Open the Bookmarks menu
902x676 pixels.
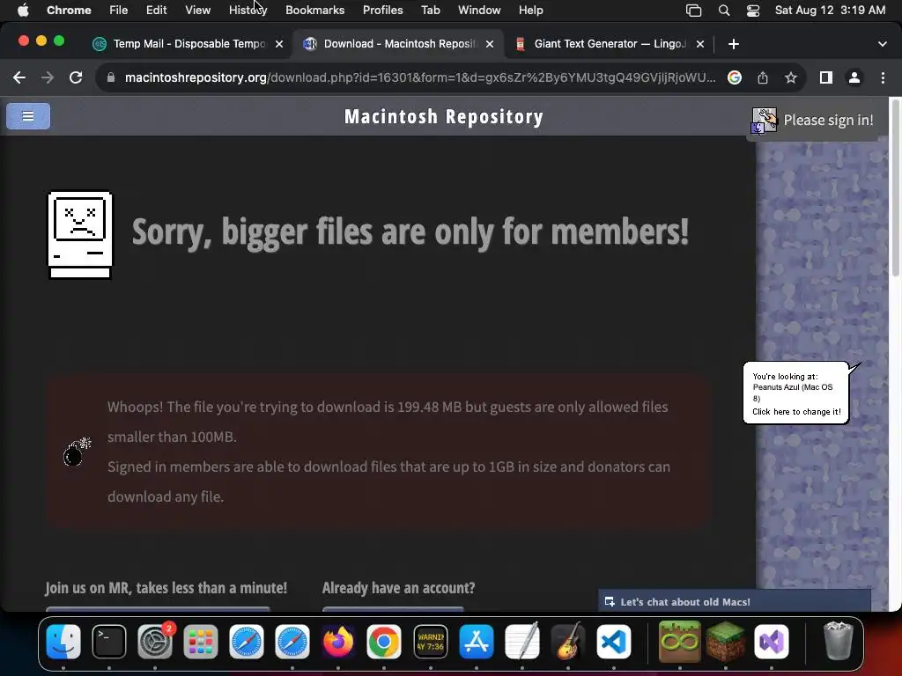point(314,11)
